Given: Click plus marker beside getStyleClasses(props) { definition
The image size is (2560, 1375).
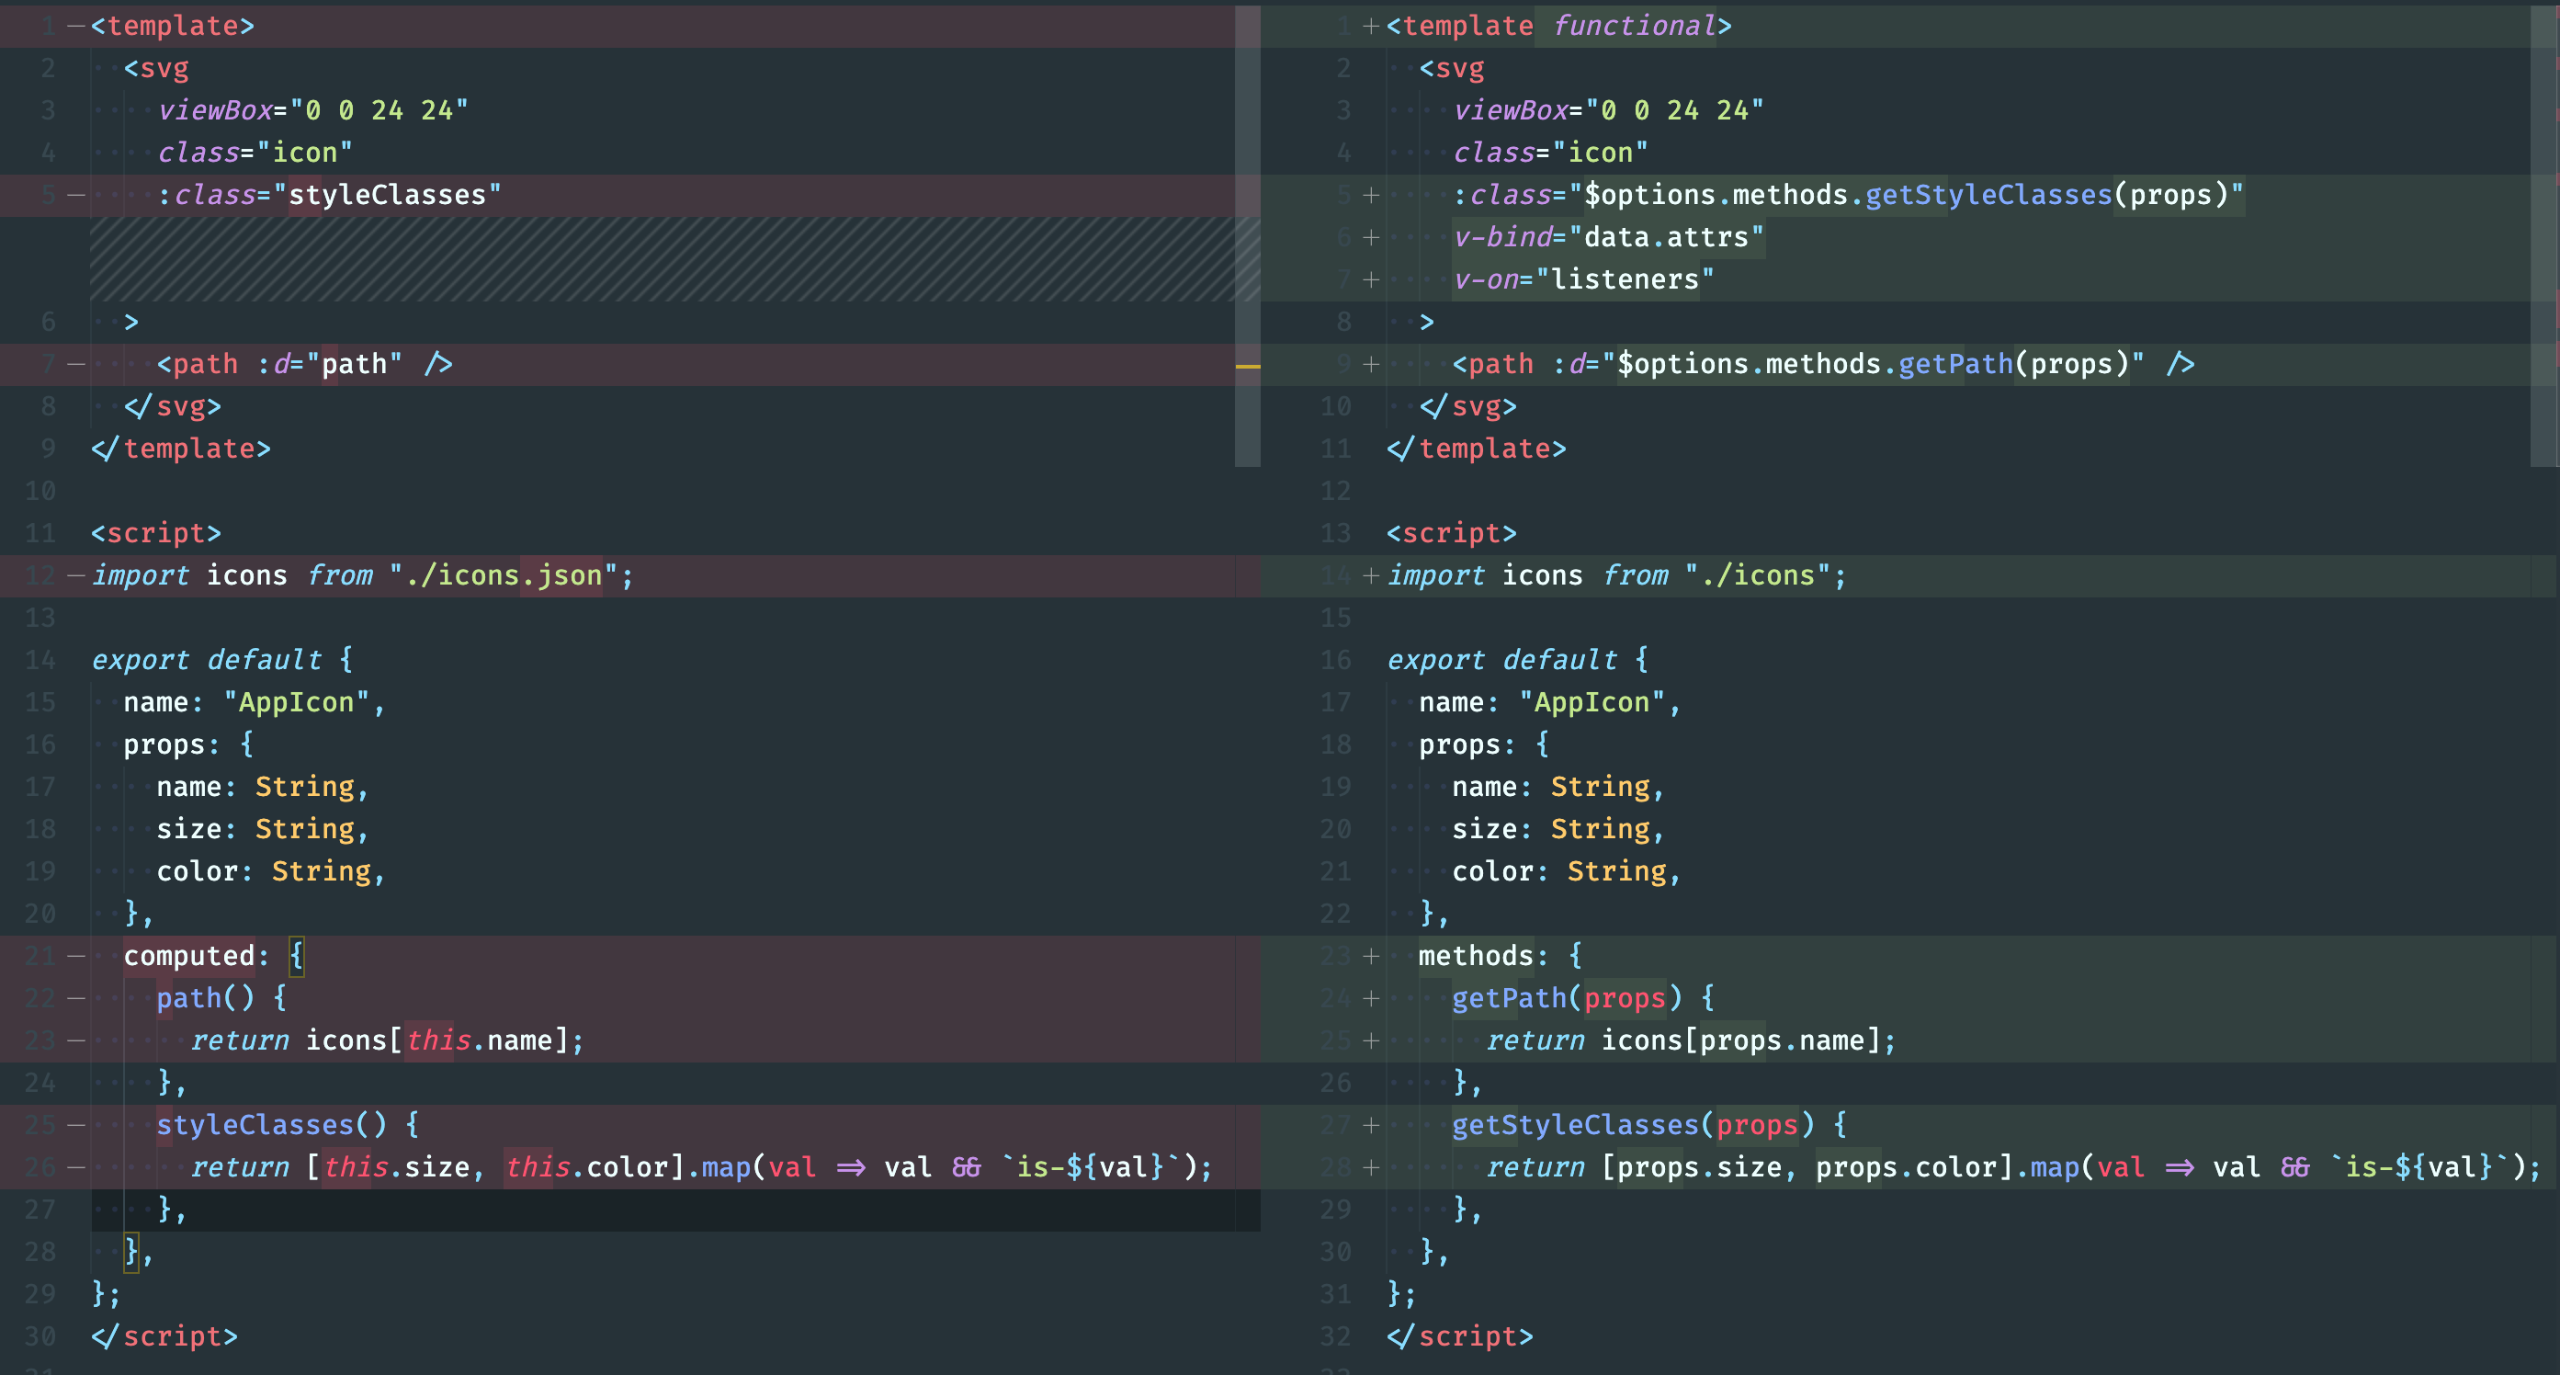Looking at the screenshot, I should click(x=1371, y=1124).
